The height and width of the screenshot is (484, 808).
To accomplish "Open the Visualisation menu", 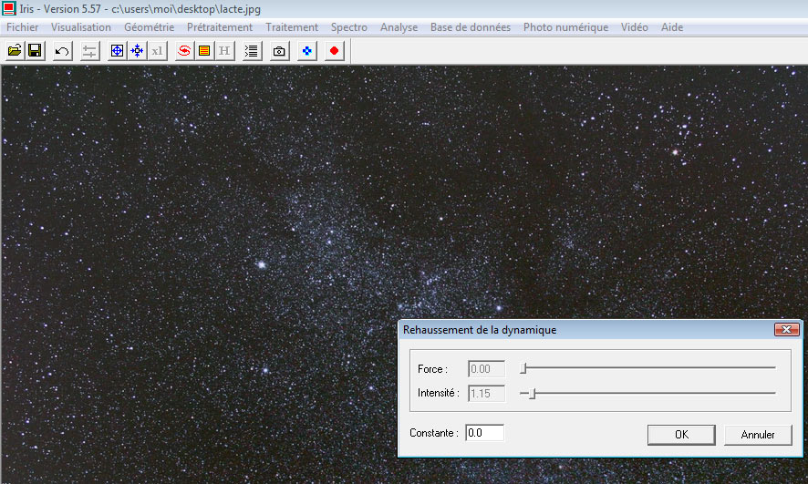I will point(81,27).
